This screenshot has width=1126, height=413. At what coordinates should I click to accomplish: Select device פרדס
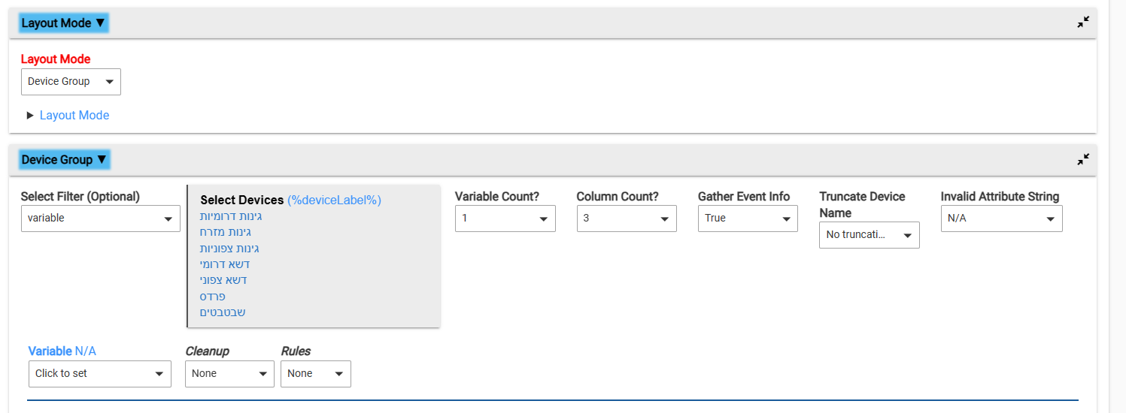click(212, 296)
